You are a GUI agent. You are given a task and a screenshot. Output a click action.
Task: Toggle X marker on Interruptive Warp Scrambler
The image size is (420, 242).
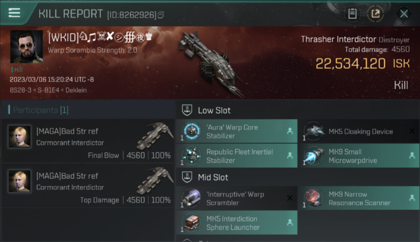290,198
